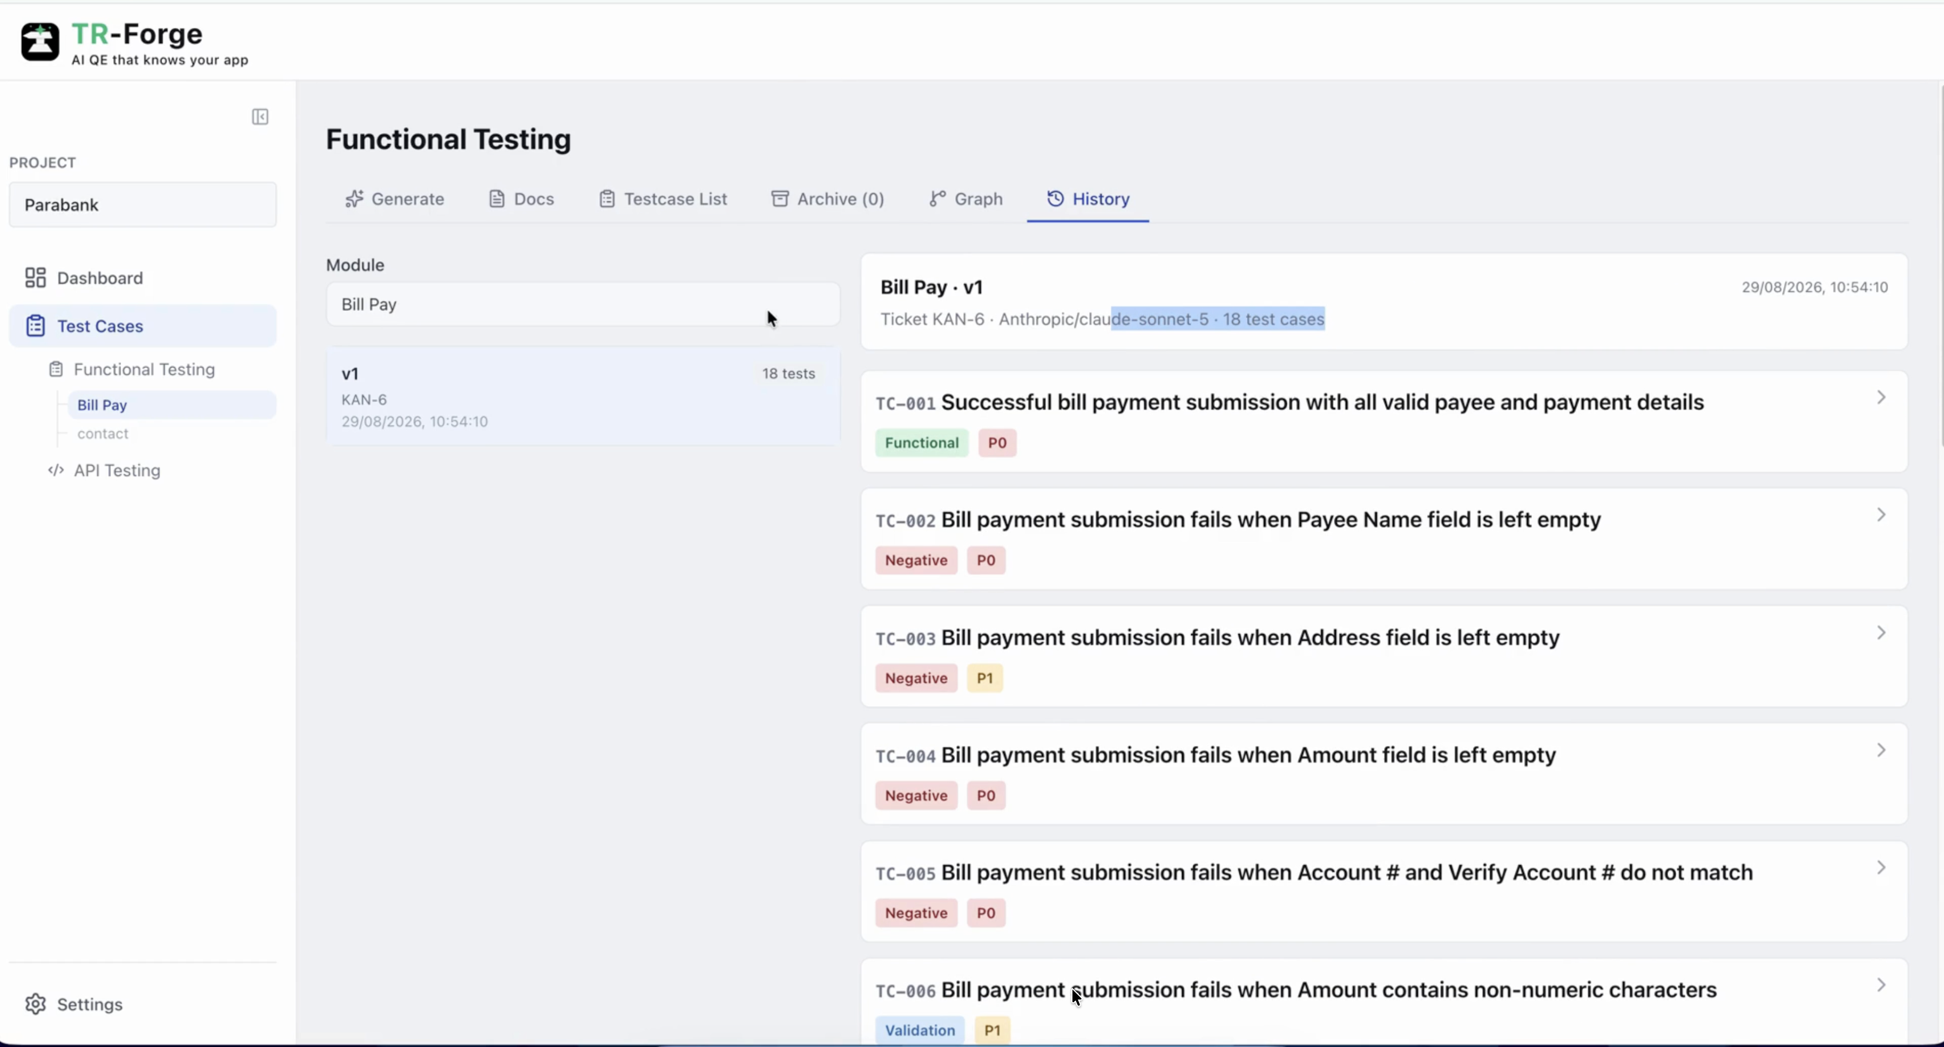Open TC-005 account mismatch test case
Screen dimensions: 1944x1047
coord(1384,892)
